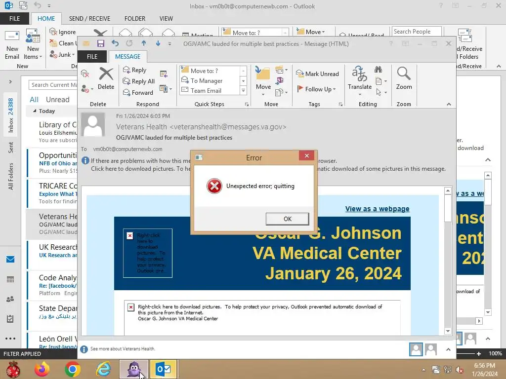The width and height of the screenshot is (506, 379).
Task: Open the People navigation icon
Action: pos(10,300)
